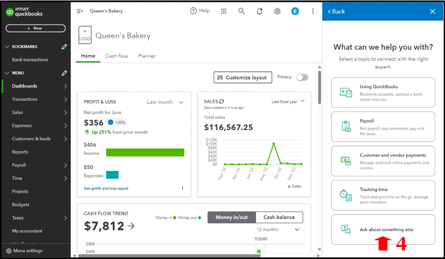Switch to the Home tab
This screenshot has width=445, height=259.
click(88, 56)
